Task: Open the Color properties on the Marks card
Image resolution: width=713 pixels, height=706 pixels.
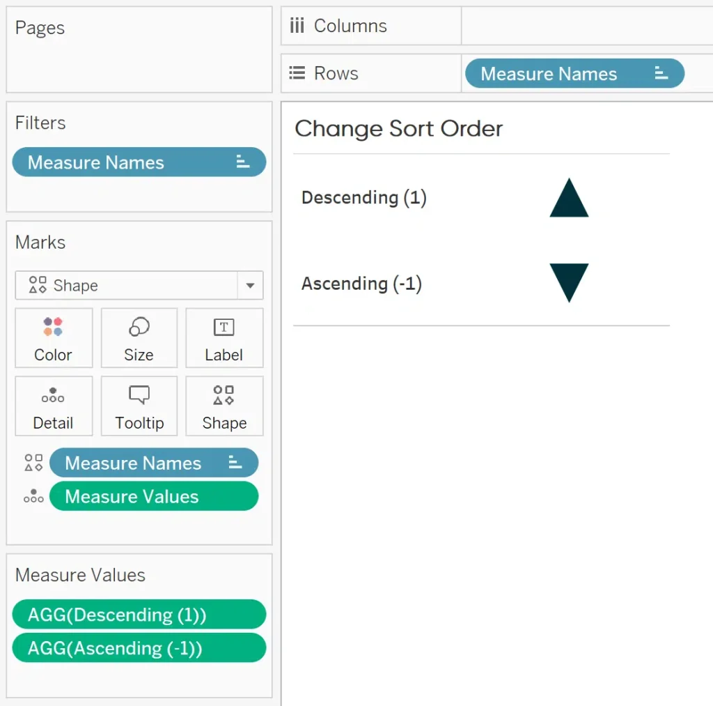Action: click(54, 338)
